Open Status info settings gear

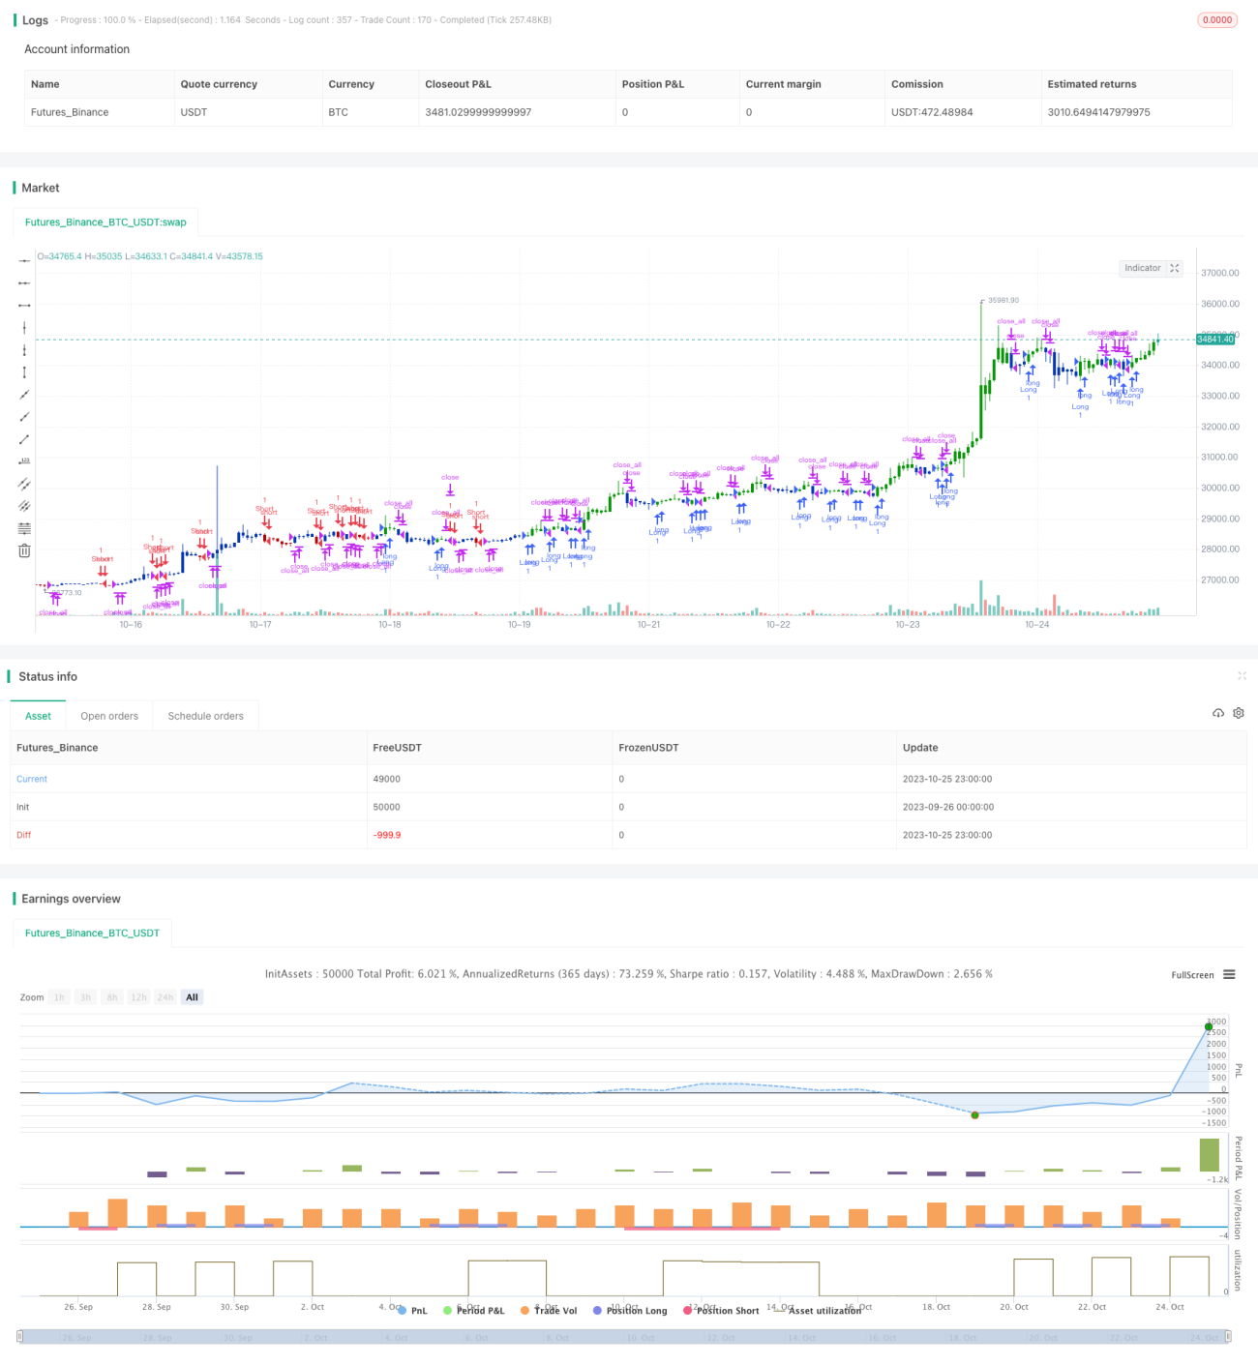(1239, 713)
